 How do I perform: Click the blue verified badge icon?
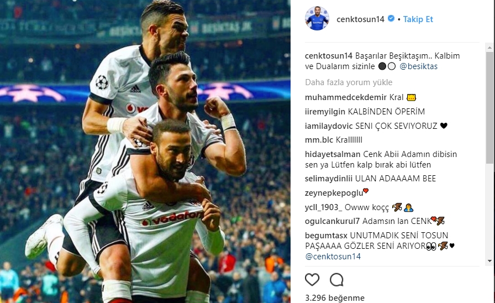click(x=391, y=19)
